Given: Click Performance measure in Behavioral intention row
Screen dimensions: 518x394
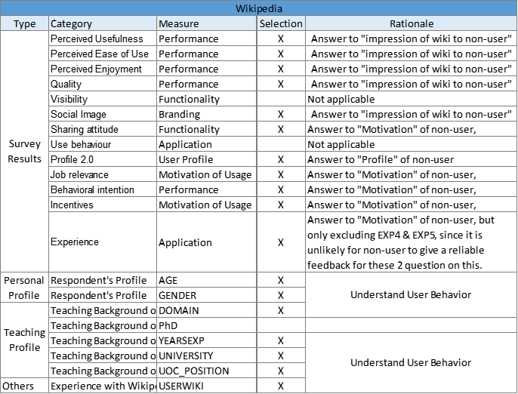Looking at the screenshot, I should point(207,189).
